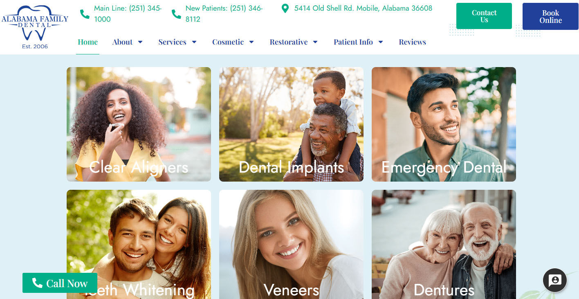The height and width of the screenshot is (299, 579).
Task: Click the Contact Us button
Action: 484,16
